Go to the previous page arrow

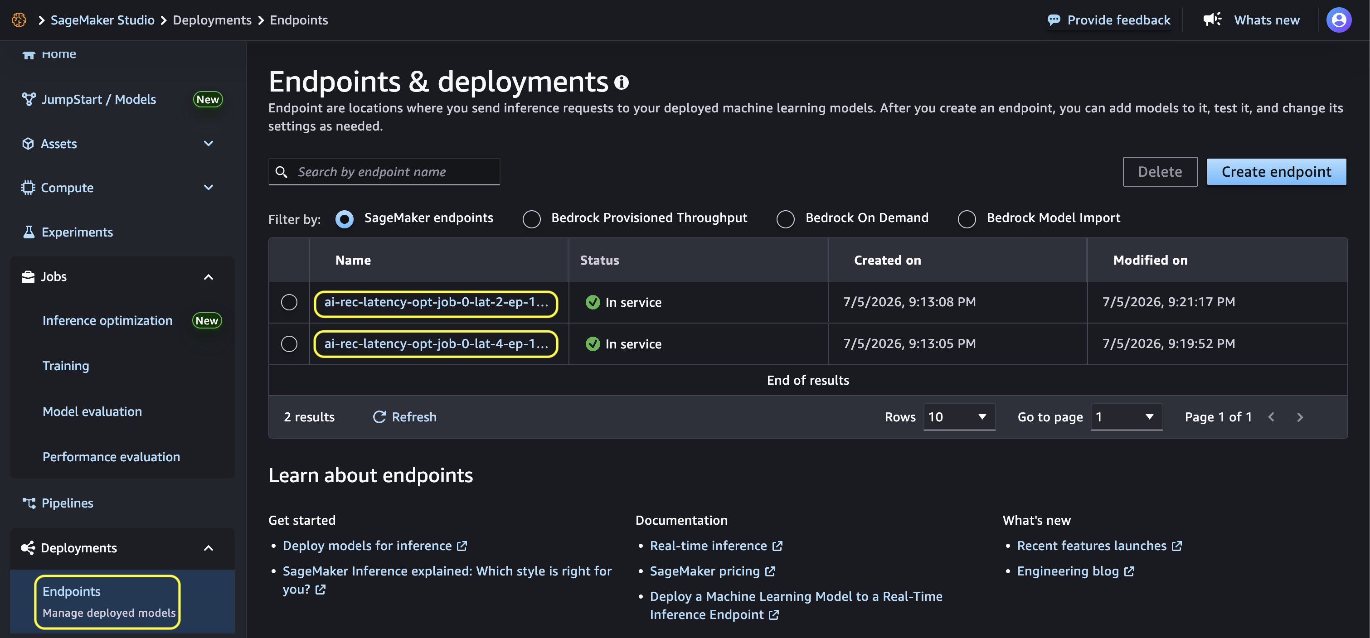(x=1272, y=417)
